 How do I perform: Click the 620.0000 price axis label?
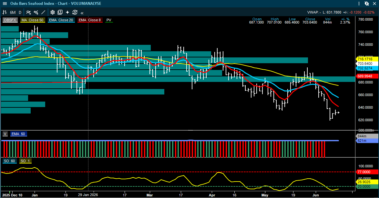pyautogui.click(x=365, y=120)
